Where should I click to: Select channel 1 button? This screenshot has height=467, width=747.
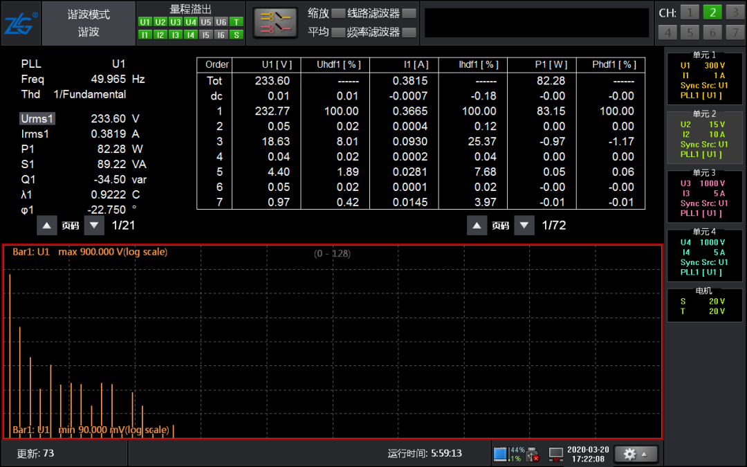click(690, 12)
